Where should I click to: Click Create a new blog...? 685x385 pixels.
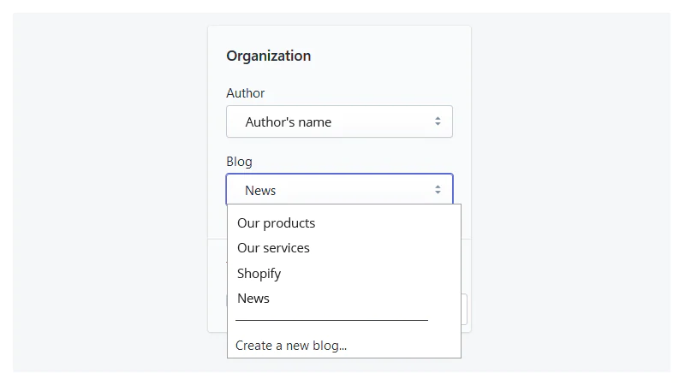pyautogui.click(x=291, y=346)
